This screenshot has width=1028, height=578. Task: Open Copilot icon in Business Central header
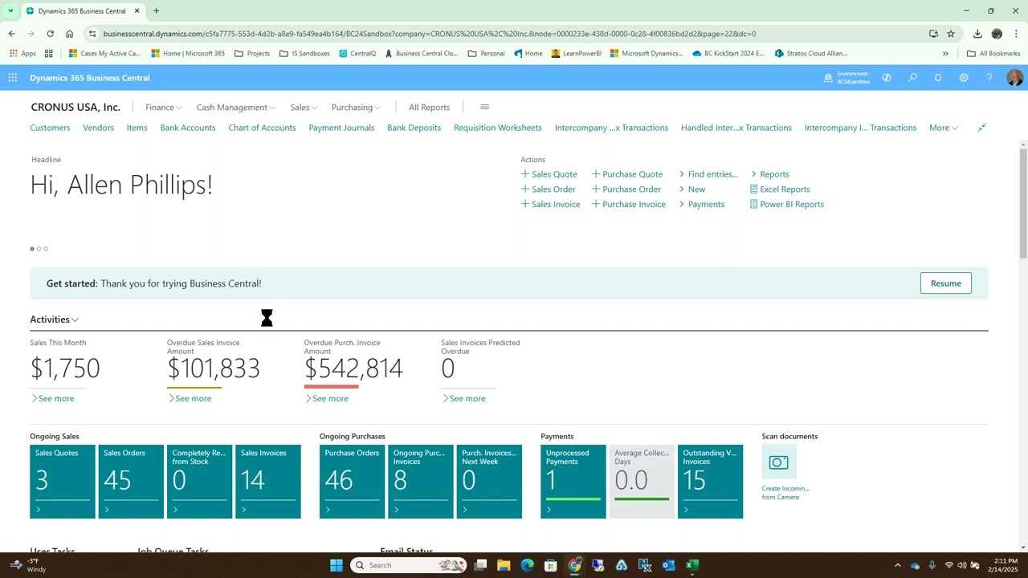tap(887, 78)
